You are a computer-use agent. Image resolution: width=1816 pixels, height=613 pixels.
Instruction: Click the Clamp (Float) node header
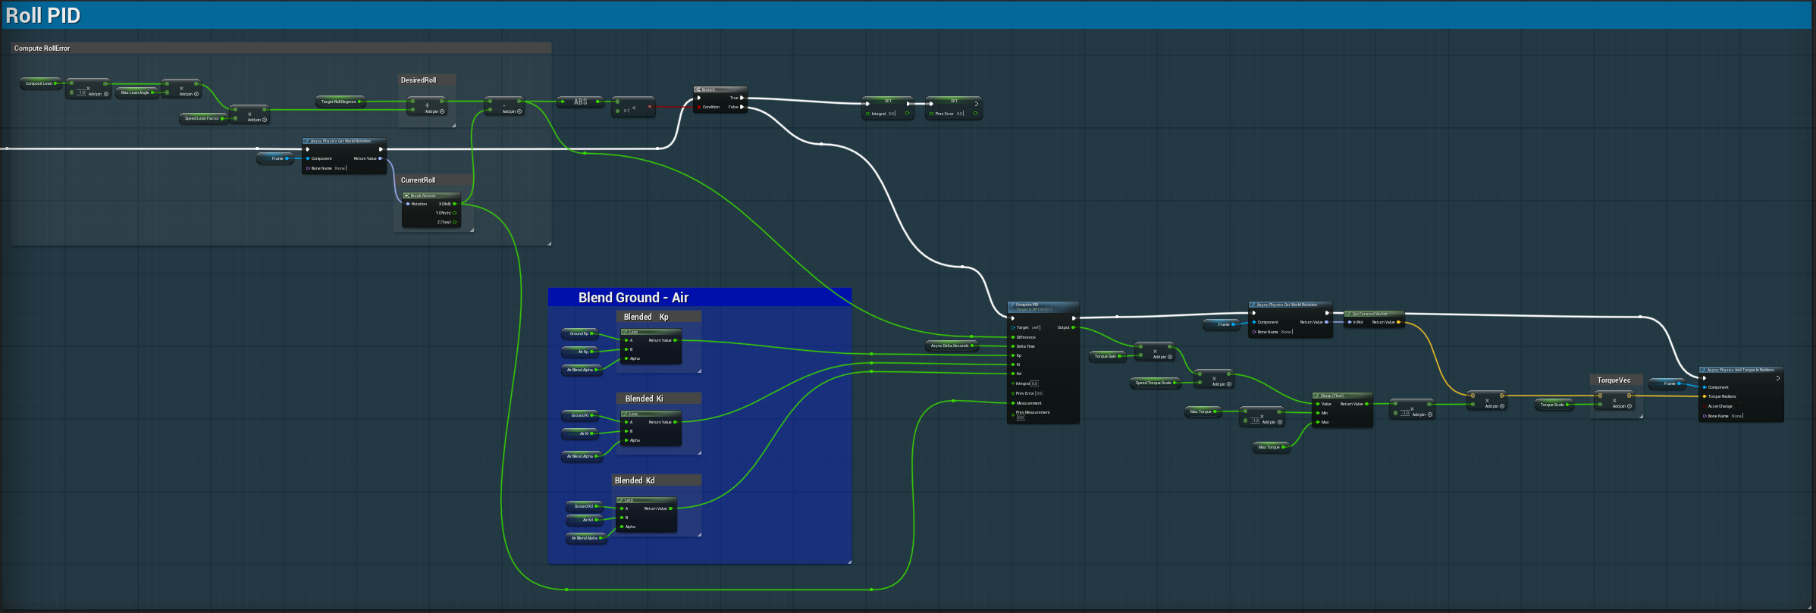click(1342, 396)
